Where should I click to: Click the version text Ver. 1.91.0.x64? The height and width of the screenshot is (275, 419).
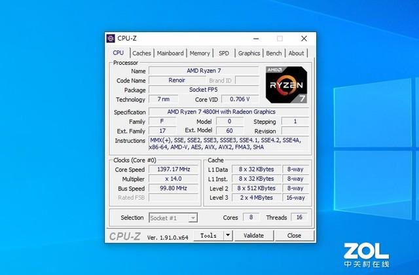[x=168, y=237]
